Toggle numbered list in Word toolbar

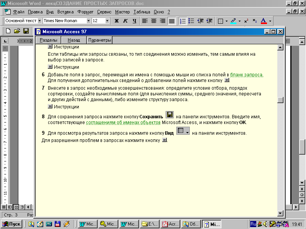(183, 21)
